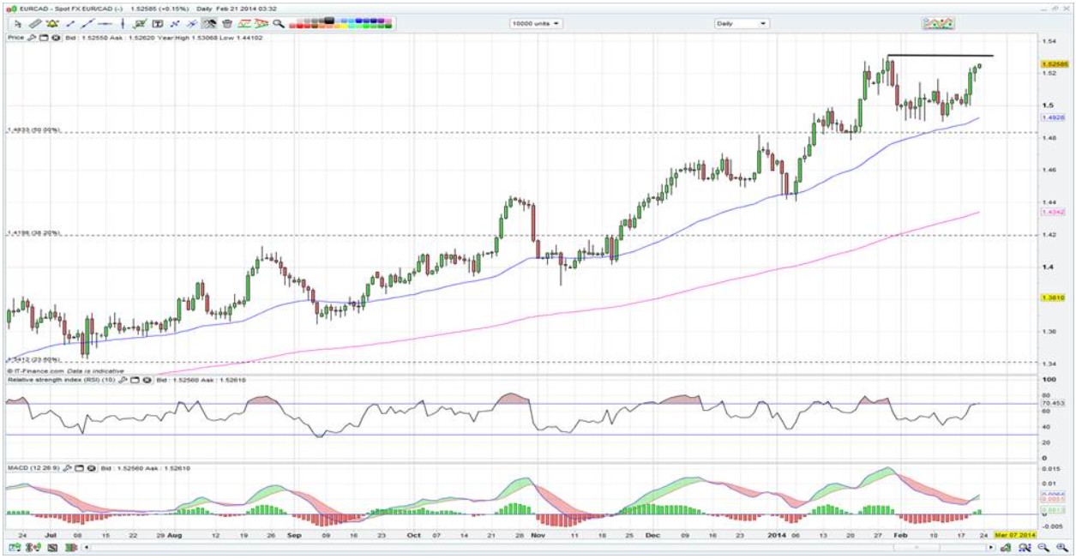Activate the magnifier zoom tool in toolbar
Screen dimensions: 1076x559
click(279, 24)
